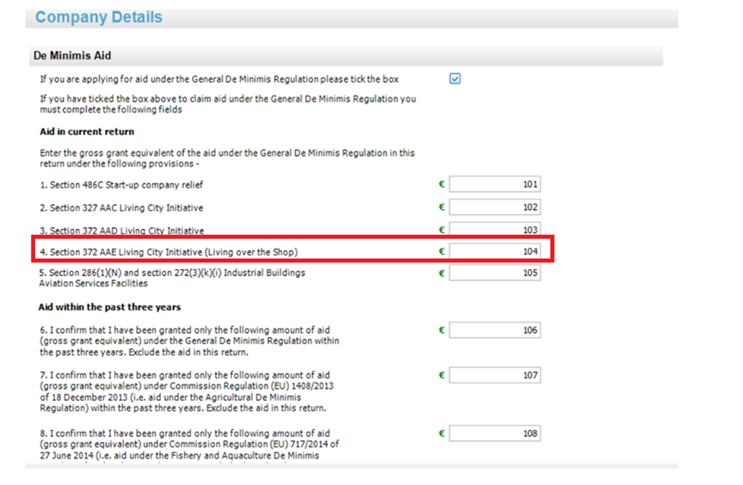Click the 'Aid within the past three years' heading
This screenshot has width=743, height=485.
coord(109,307)
